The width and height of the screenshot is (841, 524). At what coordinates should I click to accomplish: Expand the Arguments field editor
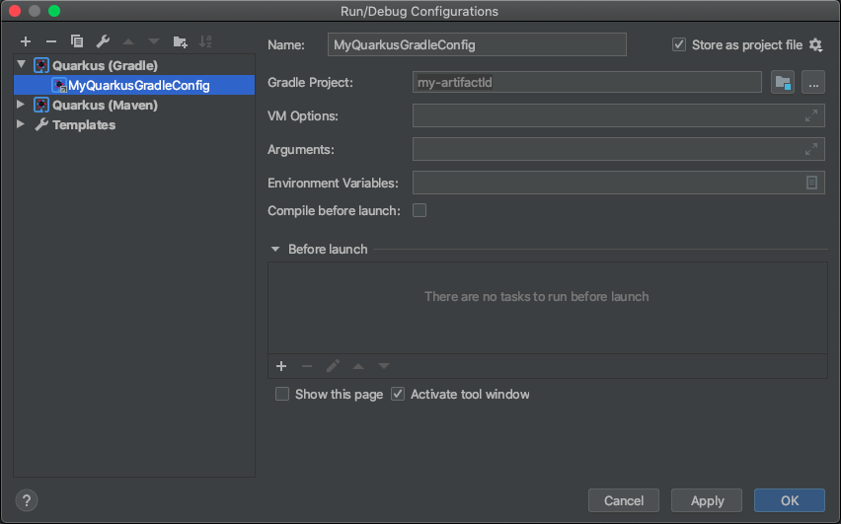pos(811,149)
